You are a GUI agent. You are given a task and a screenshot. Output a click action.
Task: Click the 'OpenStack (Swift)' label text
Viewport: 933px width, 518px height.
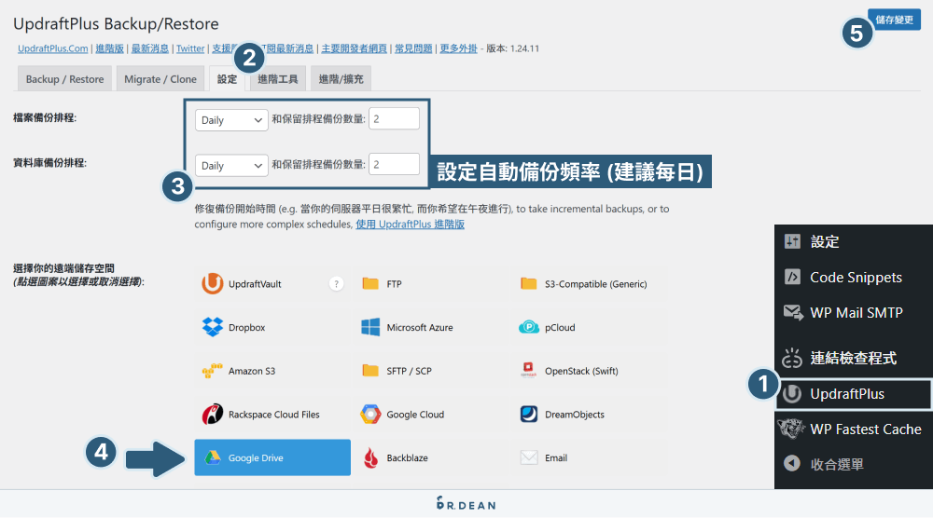click(x=581, y=372)
